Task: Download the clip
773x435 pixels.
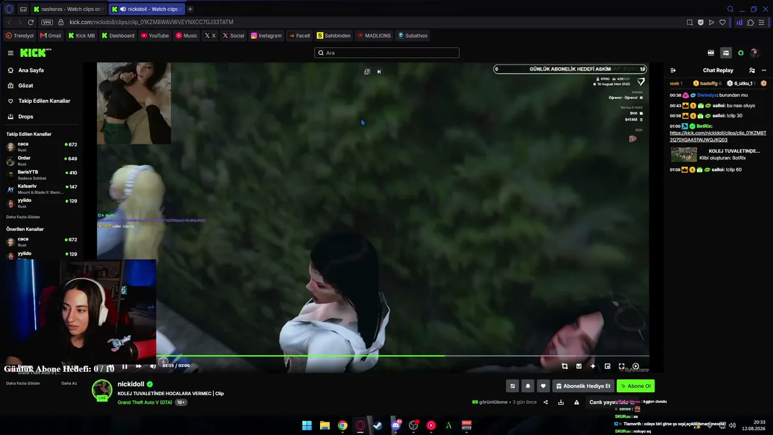Action: tap(561, 402)
